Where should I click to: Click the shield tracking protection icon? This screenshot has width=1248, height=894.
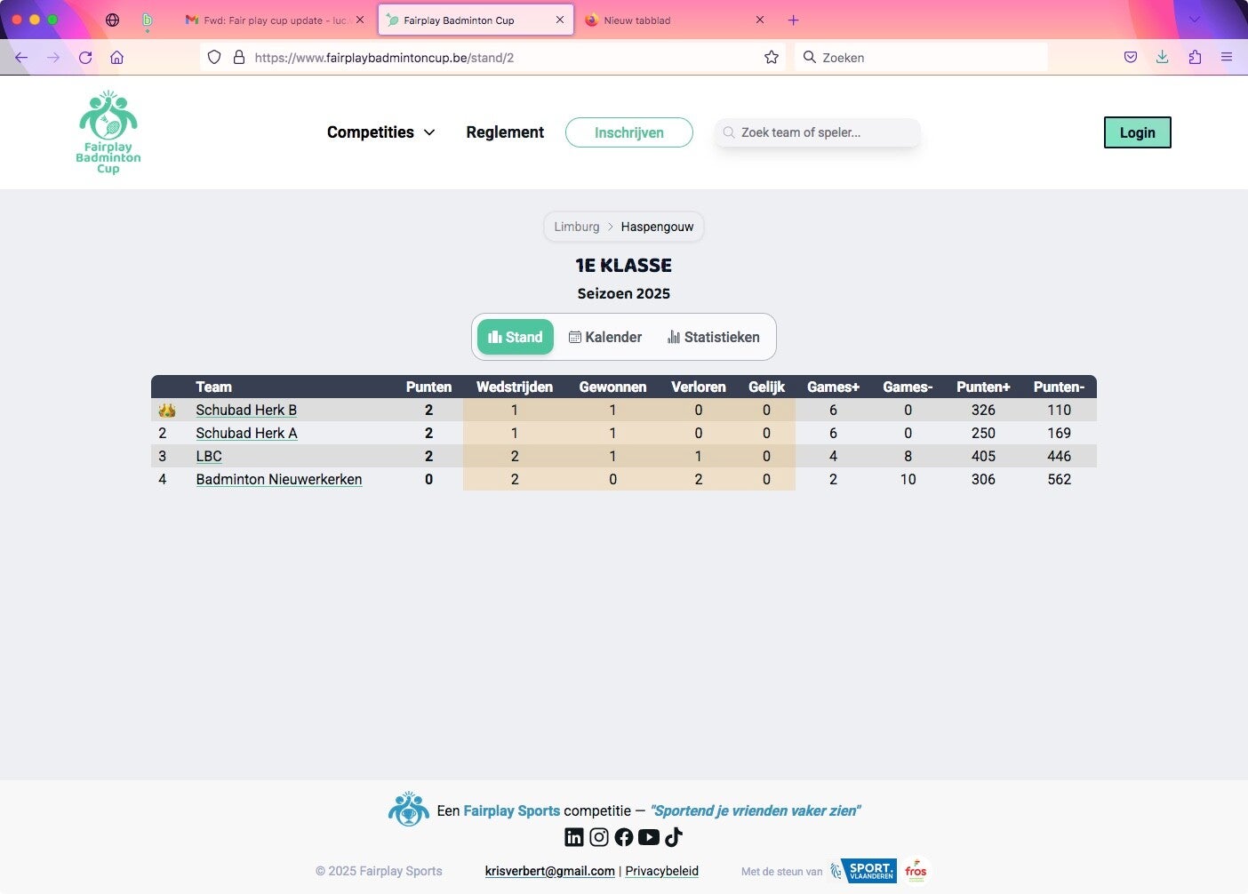(214, 58)
